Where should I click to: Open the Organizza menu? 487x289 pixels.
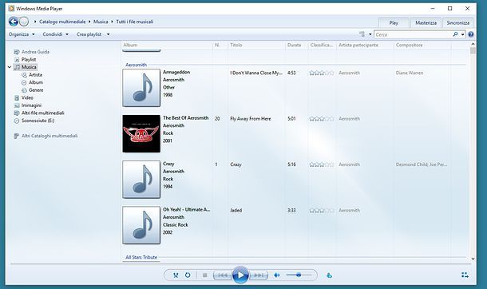coord(22,34)
